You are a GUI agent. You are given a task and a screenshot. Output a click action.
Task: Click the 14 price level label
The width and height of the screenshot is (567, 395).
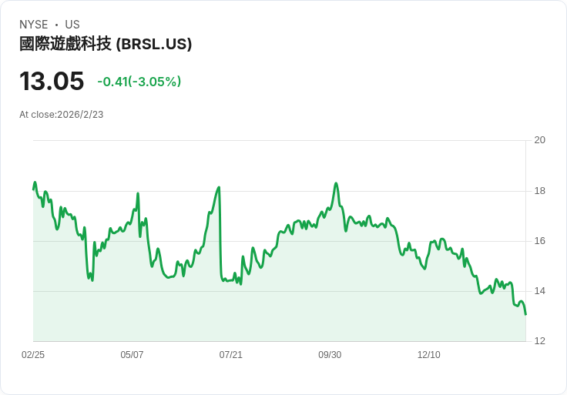tap(540, 291)
